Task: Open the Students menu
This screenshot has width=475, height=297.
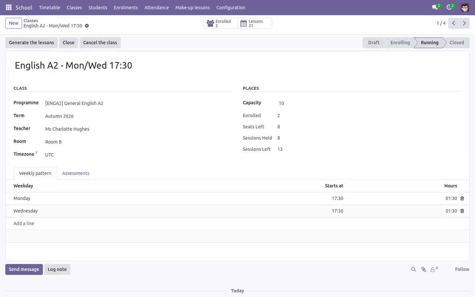Action: coord(98,7)
